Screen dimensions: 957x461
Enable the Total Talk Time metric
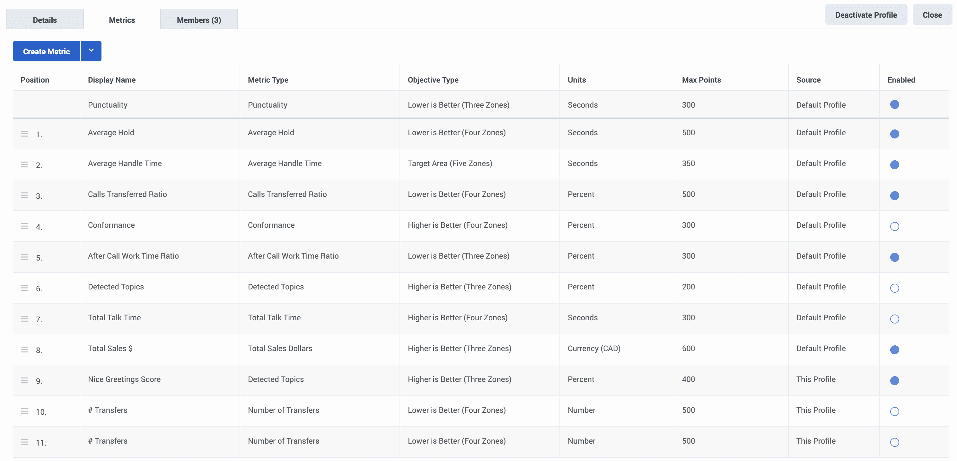tap(894, 319)
